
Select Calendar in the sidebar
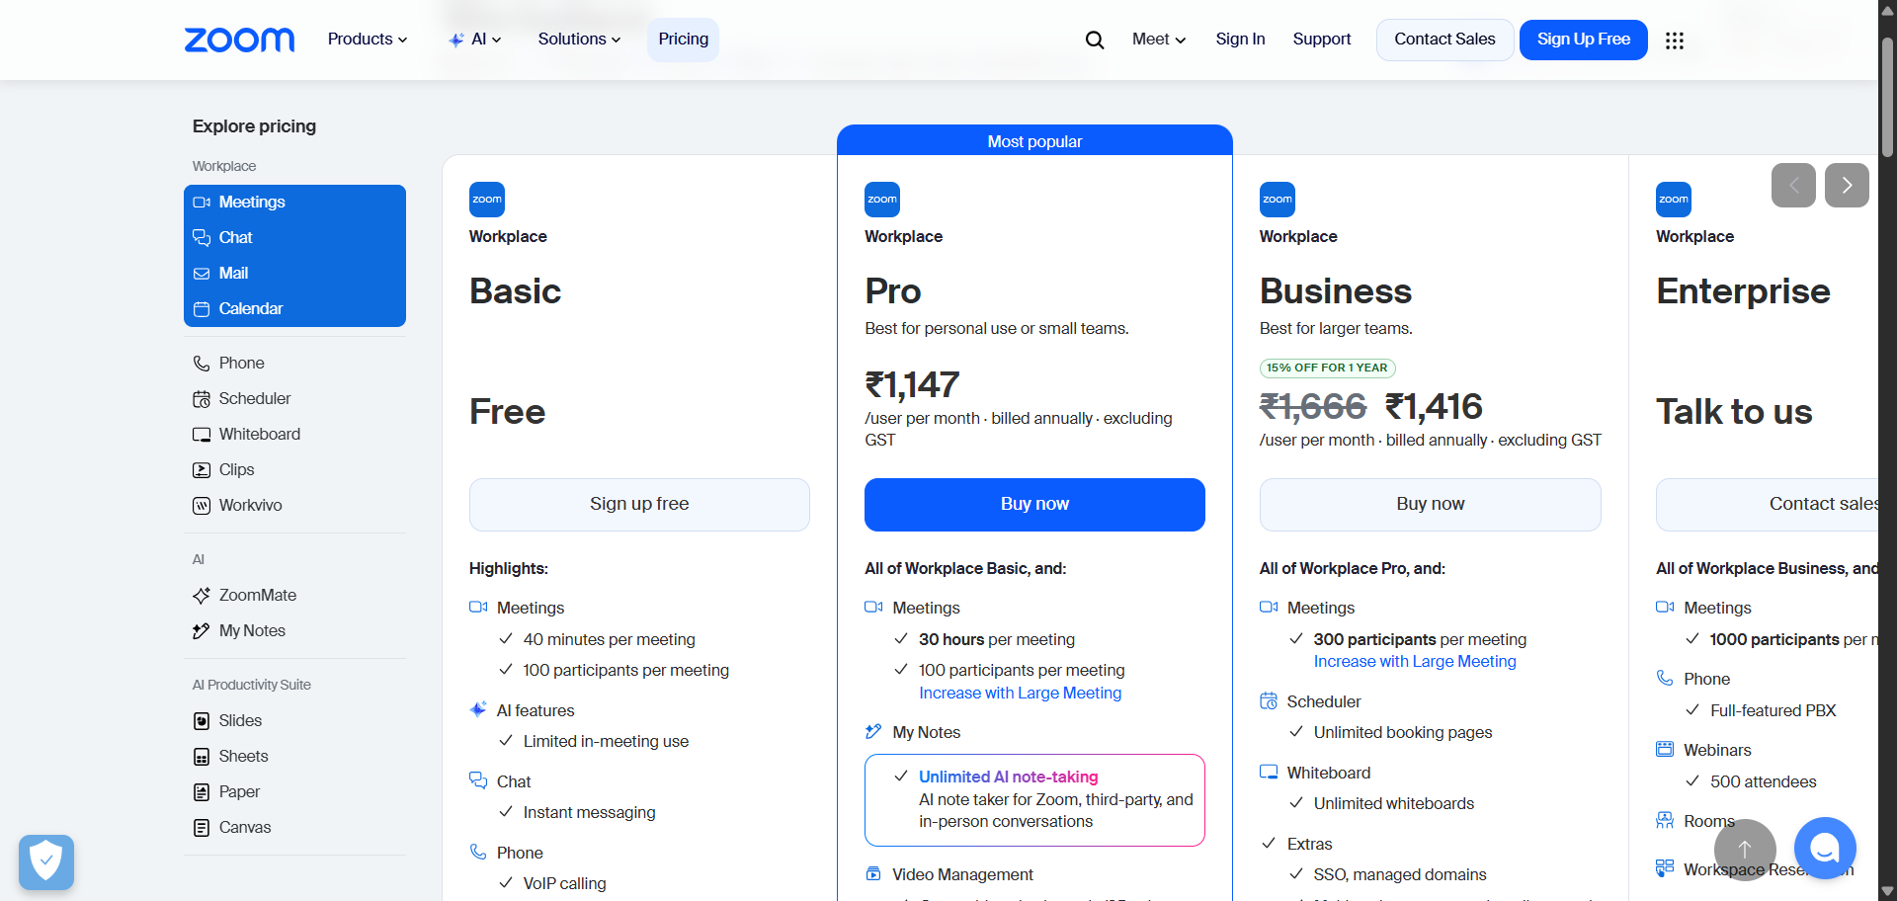(294, 309)
